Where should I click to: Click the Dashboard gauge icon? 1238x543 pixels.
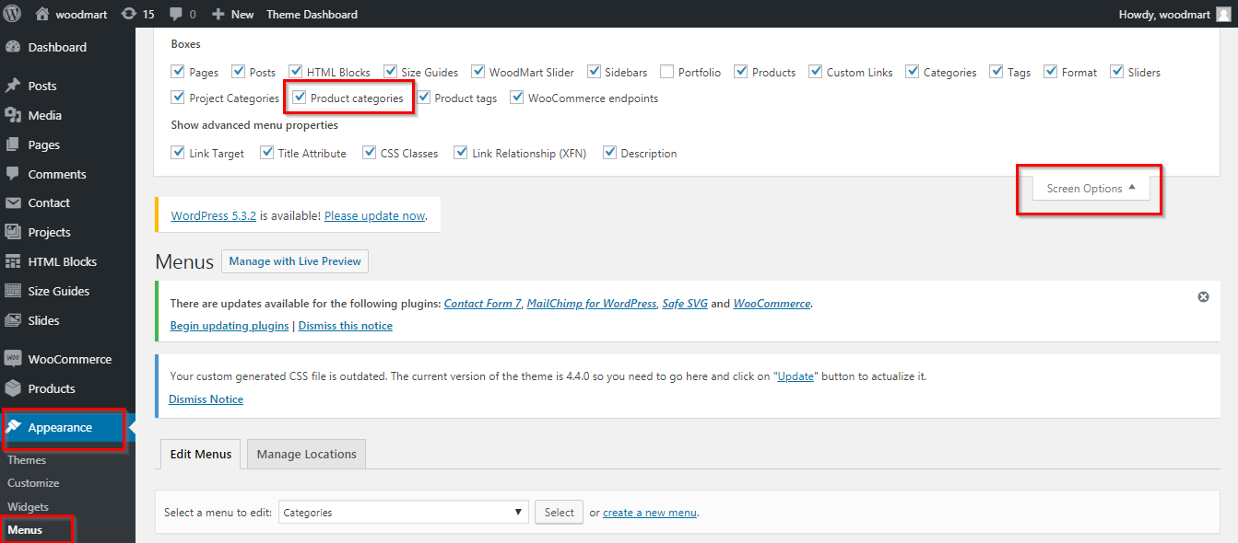pos(13,47)
